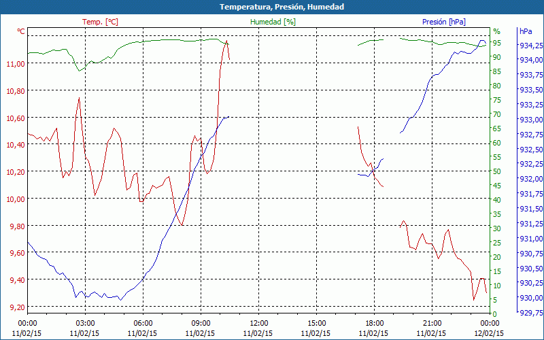This screenshot has width=544, height=340.
Task: Click time axis label 21:00 11/02/15
Action: click(432, 328)
